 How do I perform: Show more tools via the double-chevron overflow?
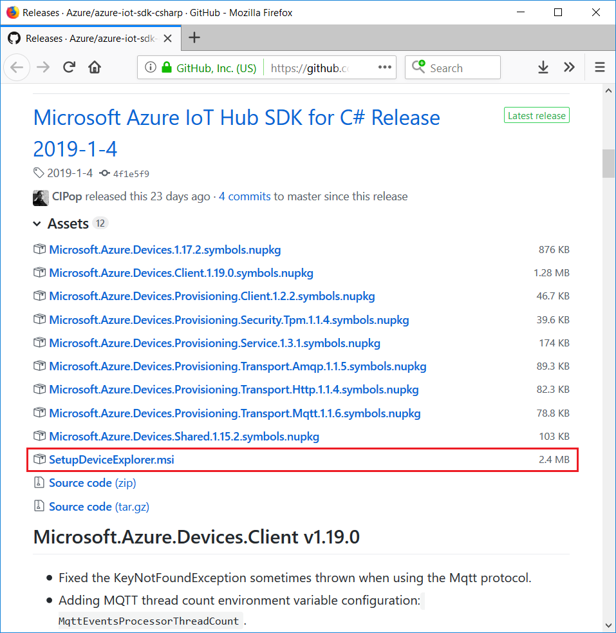point(569,67)
